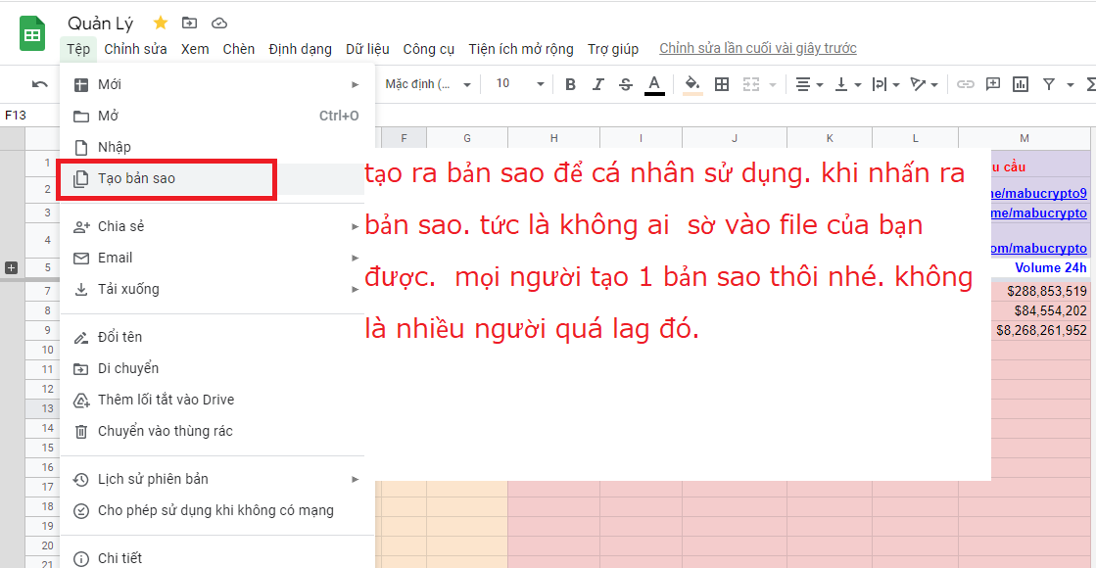The height and width of the screenshot is (568, 1096).
Task: Open the Tải xuống submenu
Action: [217, 289]
